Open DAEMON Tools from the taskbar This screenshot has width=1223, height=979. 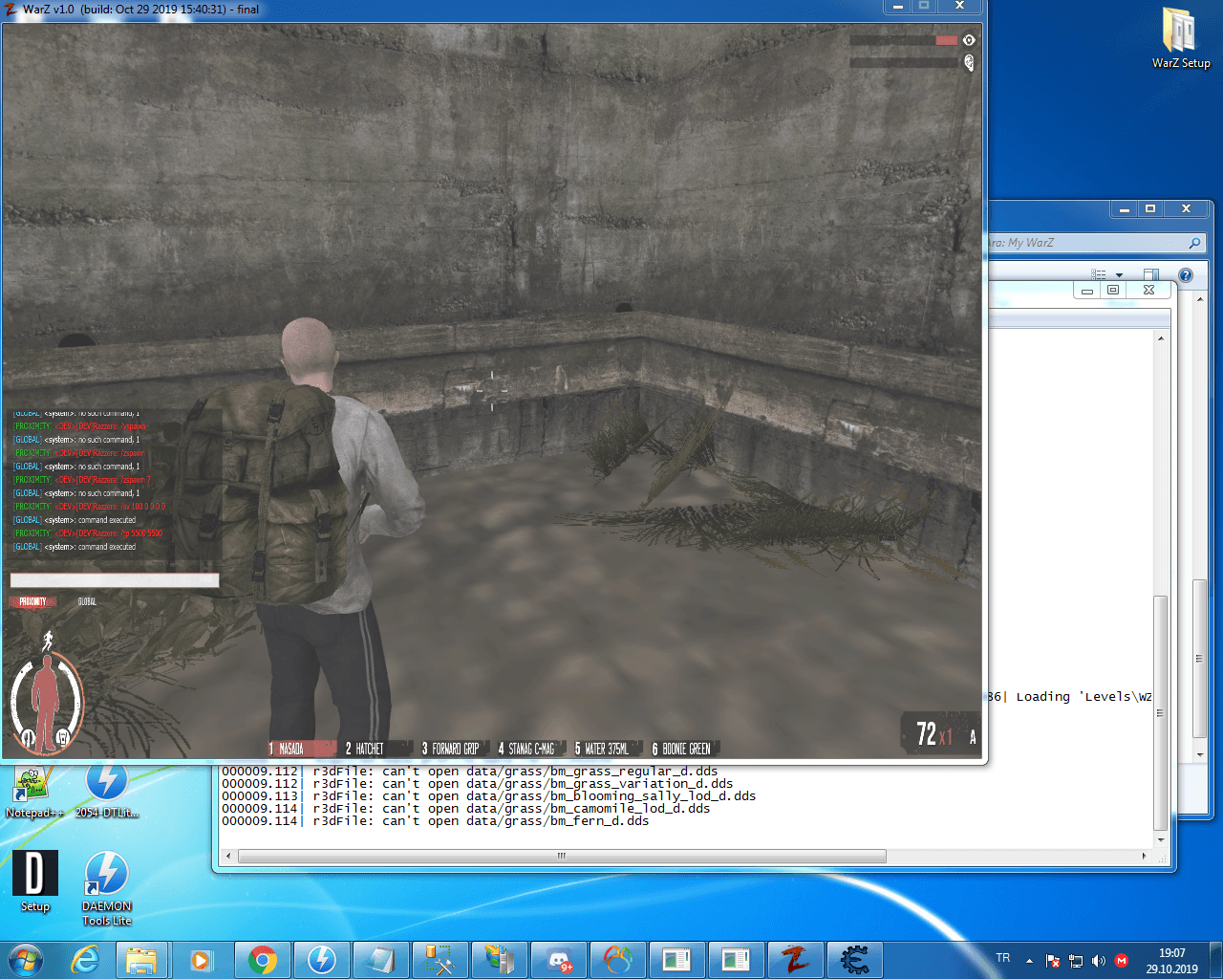click(x=321, y=960)
